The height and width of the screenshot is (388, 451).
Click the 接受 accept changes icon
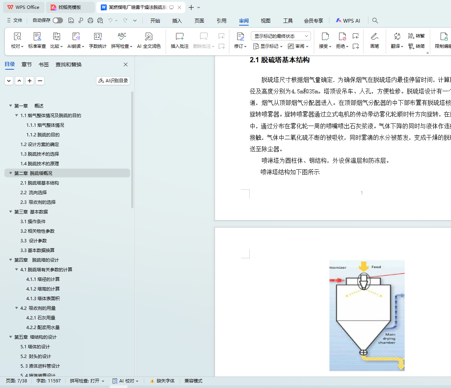(325, 36)
